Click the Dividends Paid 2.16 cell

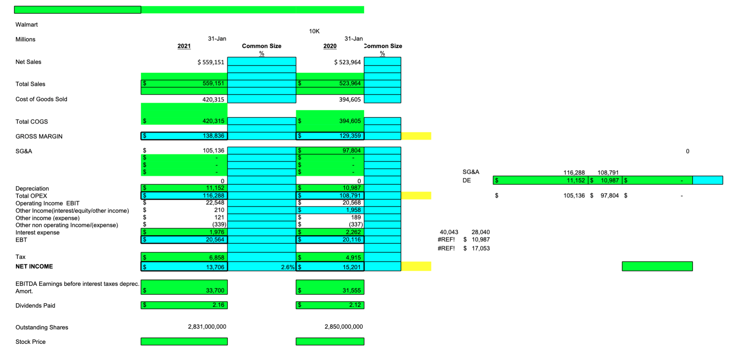coord(184,305)
